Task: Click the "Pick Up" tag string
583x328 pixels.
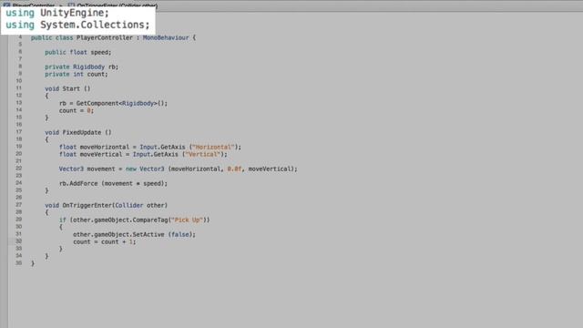Action: click(187, 220)
